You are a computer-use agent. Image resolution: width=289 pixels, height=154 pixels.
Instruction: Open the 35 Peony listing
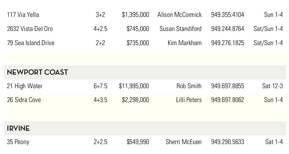click(18, 142)
